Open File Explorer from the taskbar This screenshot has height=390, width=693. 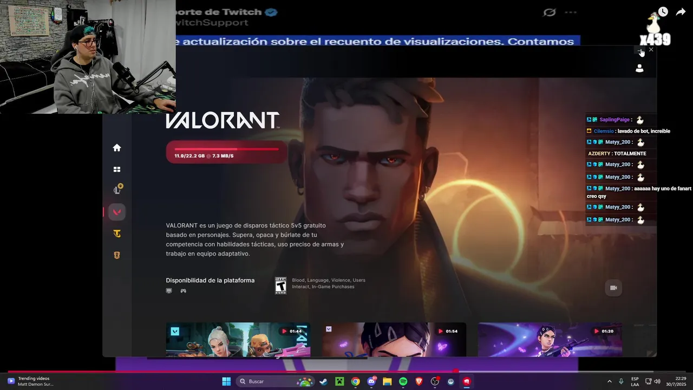(387, 381)
